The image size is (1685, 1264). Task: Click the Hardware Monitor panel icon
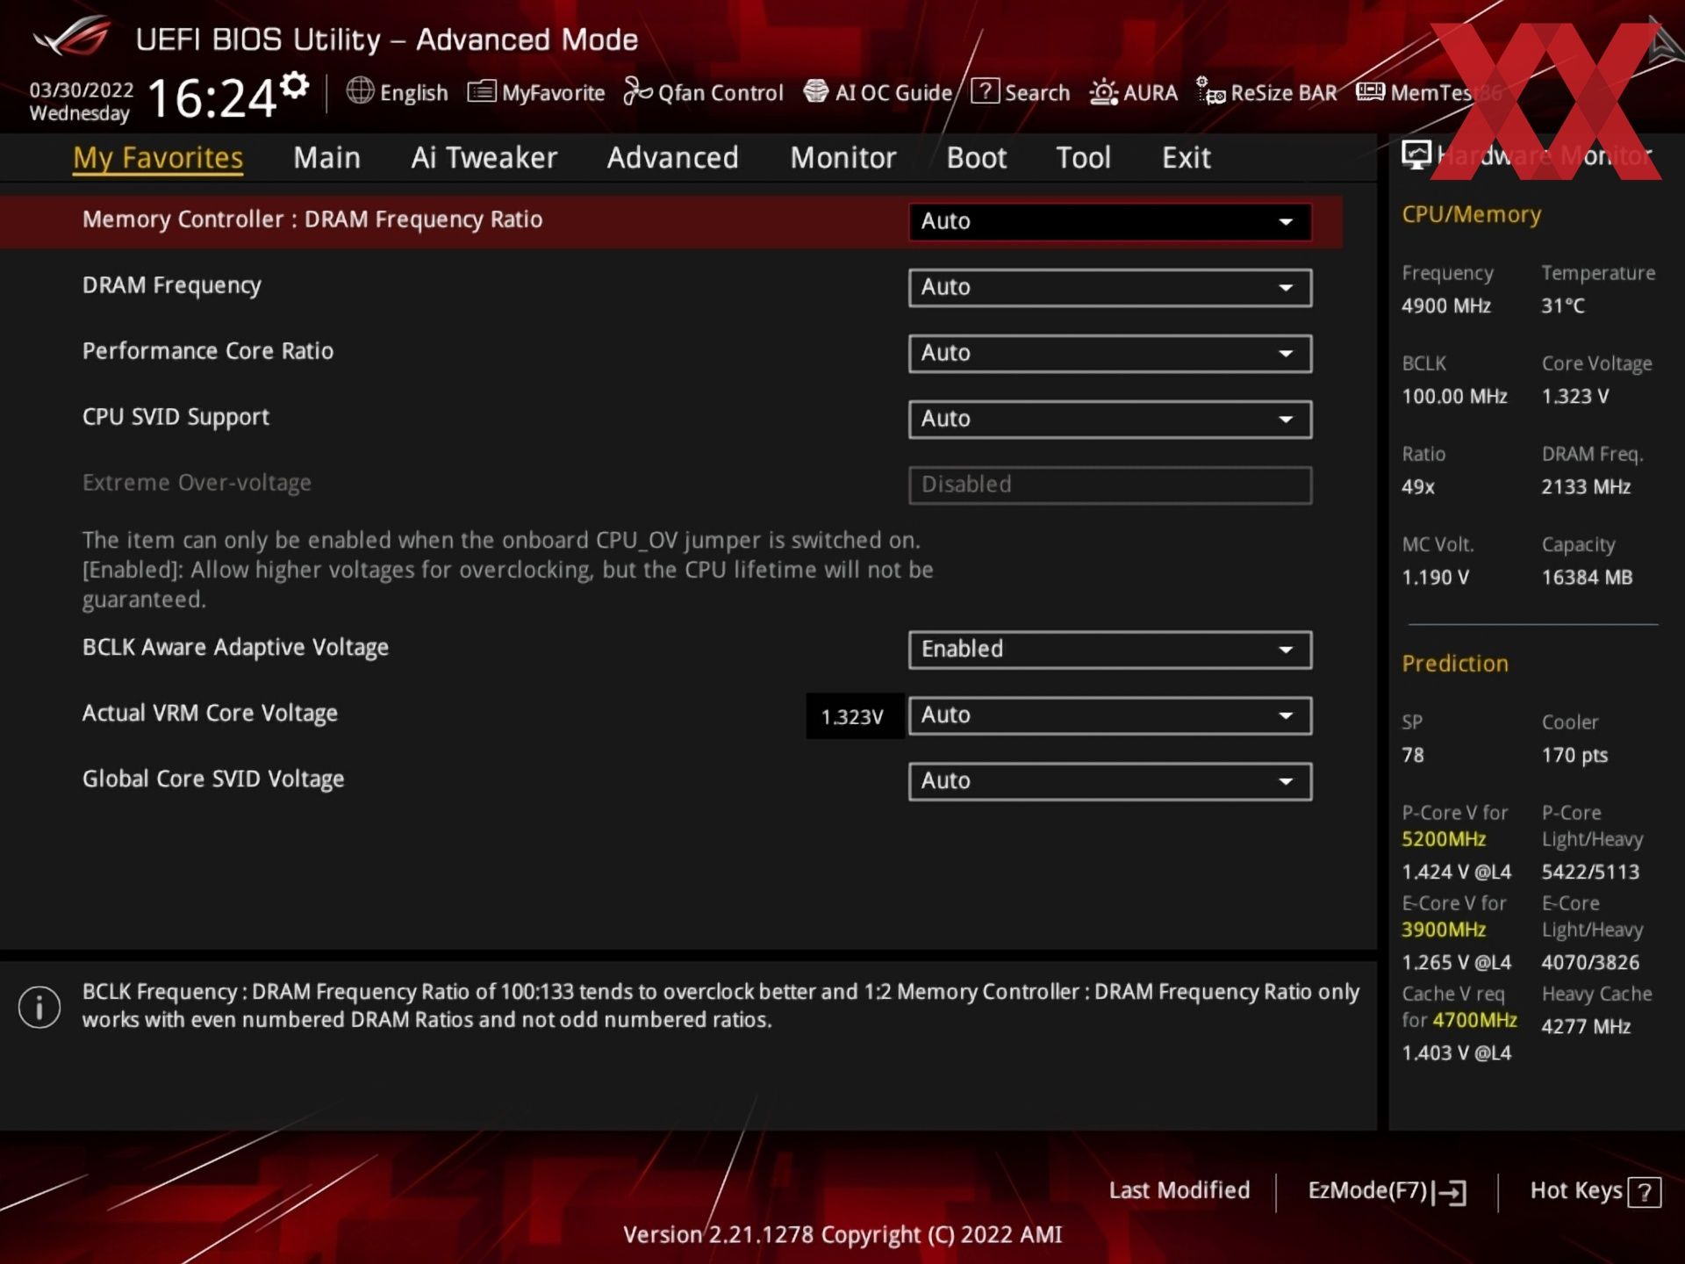[x=1416, y=155]
